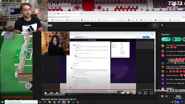Open the reddit music bookmark

[x=85, y=20]
